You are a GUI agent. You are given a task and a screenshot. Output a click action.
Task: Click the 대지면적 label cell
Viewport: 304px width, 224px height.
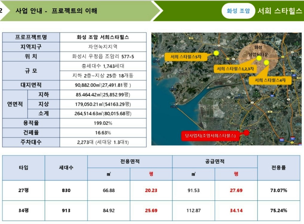[31, 85]
